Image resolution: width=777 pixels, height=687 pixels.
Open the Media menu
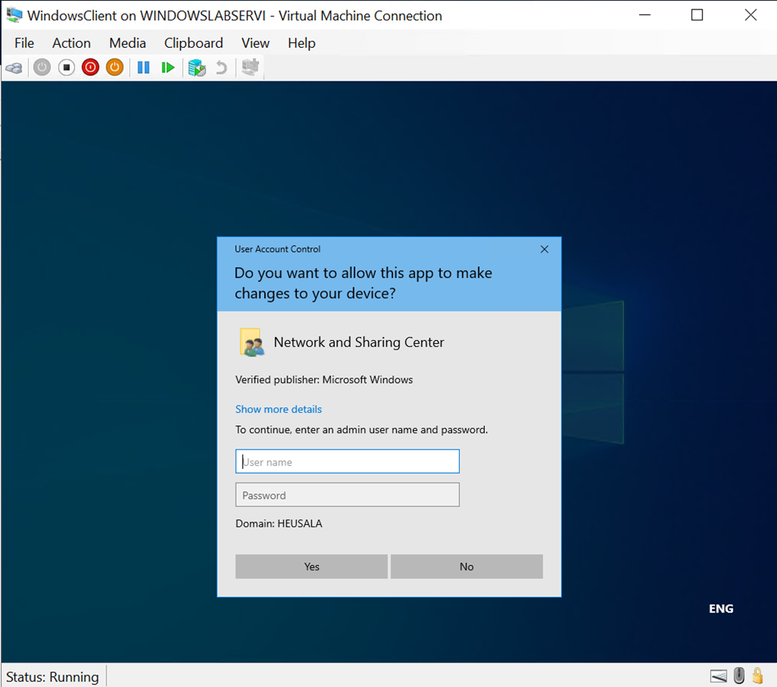pos(127,43)
